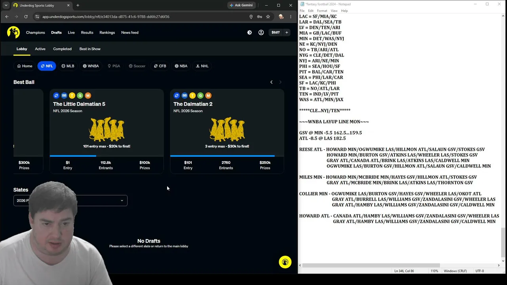The height and width of the screenshot is (285, 507).
Task: Open The Little Dalmatian 5 contest card
Action: pos(107,131)
